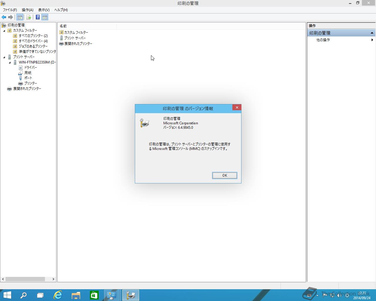The height and width of the screenshot is (301, 376).
Task: Click the ドライバー icon in tree
Action: pos(21,68)
